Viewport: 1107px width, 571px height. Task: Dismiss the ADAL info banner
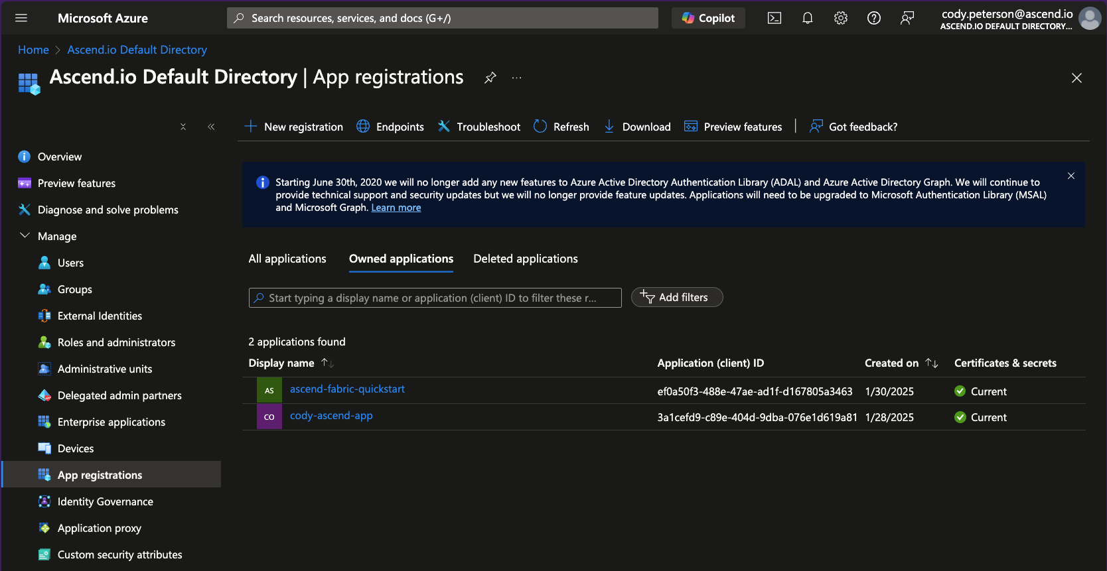1071,176
